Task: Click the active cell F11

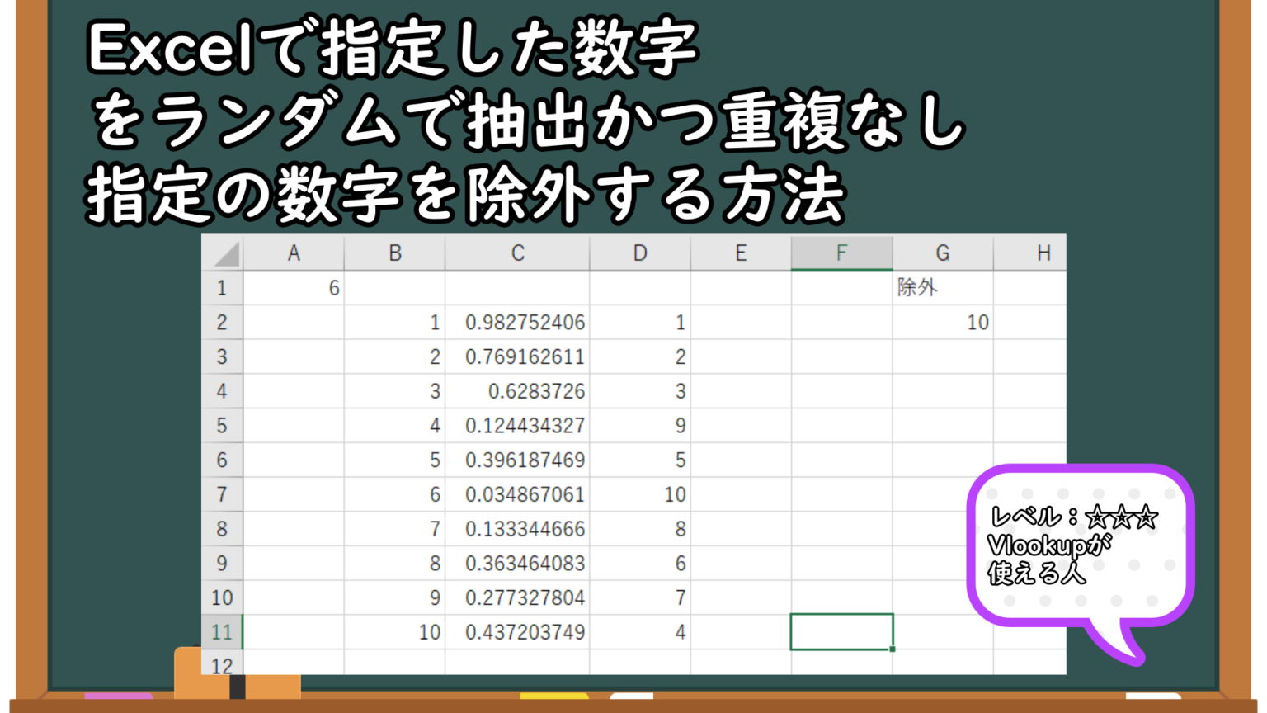Action: (x=841, y=632)
